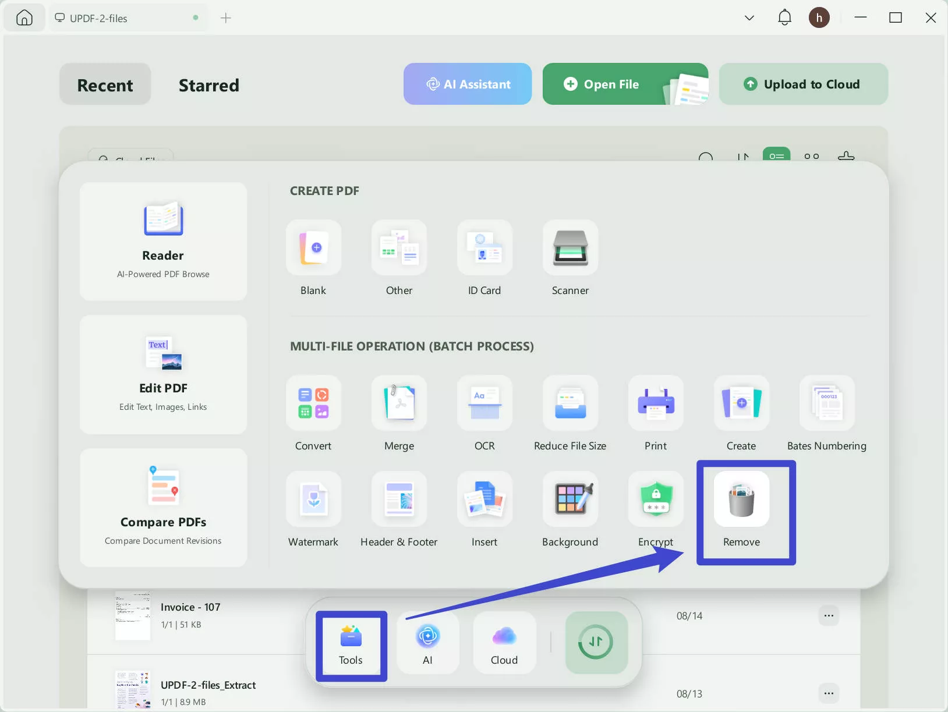Open the batch Convert tool
The height and width of the screenshot is (712, 948).
pos(313,403)
